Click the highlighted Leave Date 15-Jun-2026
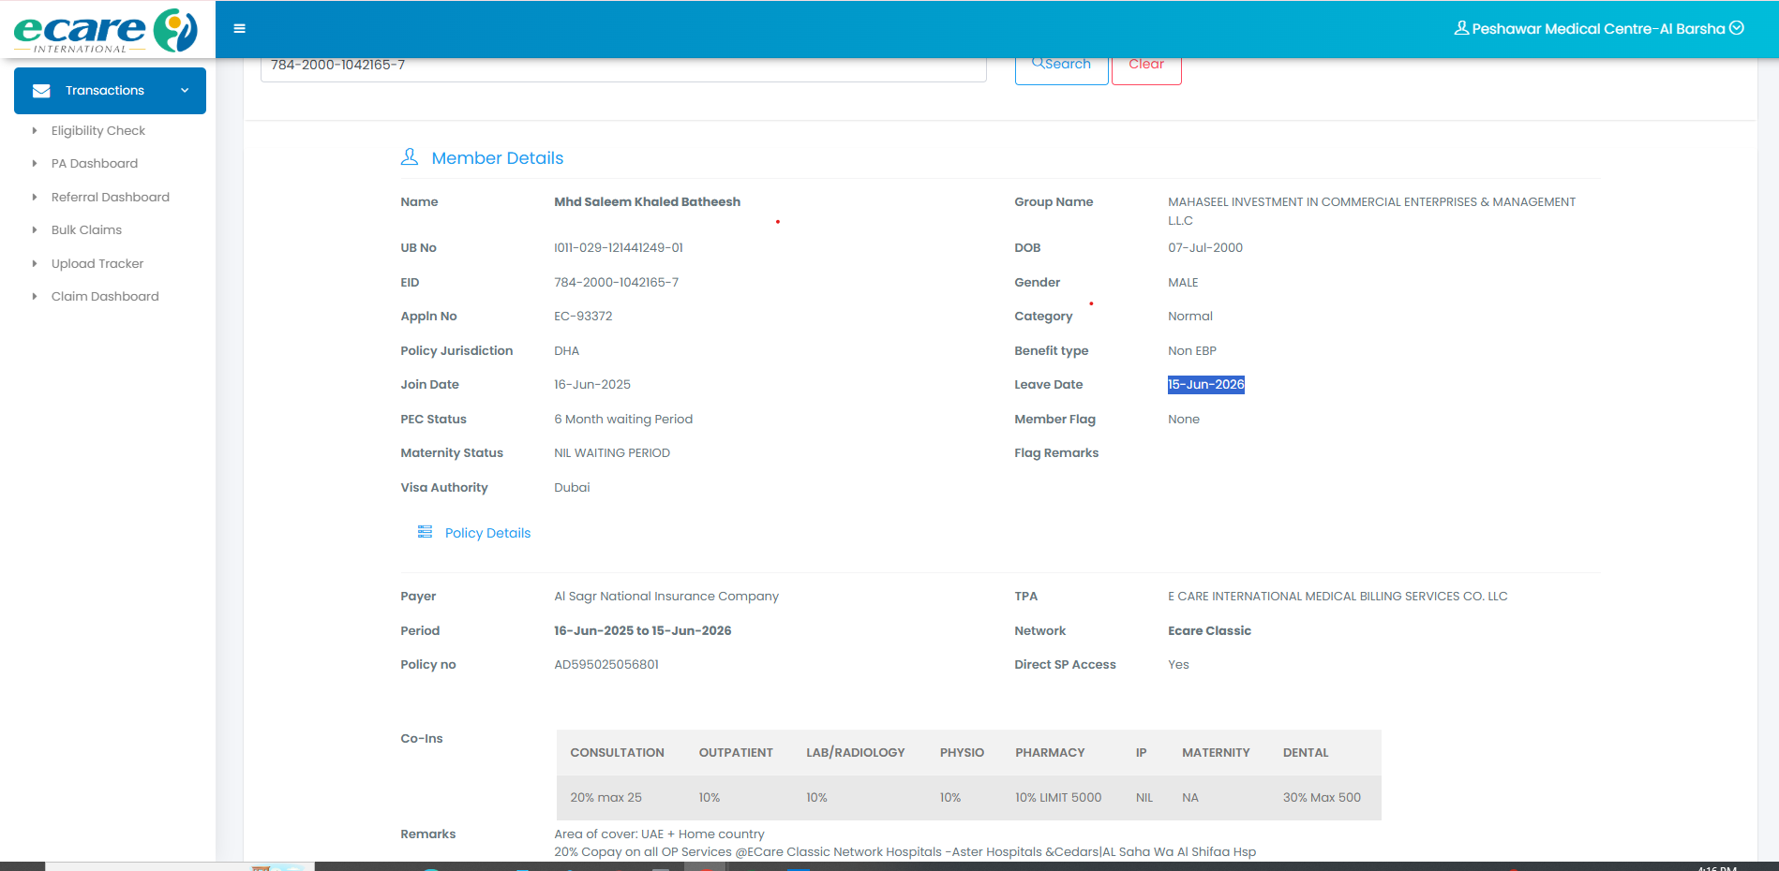This screenshot has height=871, width=1779. coord(1205,385)
